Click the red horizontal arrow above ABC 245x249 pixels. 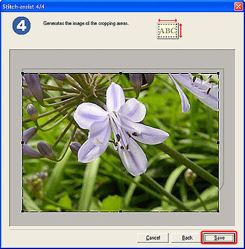click(168, 20)
